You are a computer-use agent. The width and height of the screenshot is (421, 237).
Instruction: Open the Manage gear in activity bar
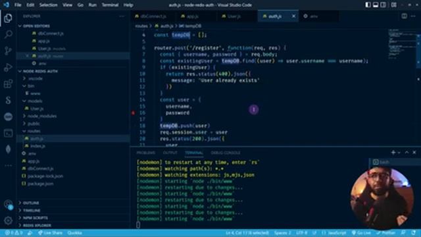click(x=8, y=221)
